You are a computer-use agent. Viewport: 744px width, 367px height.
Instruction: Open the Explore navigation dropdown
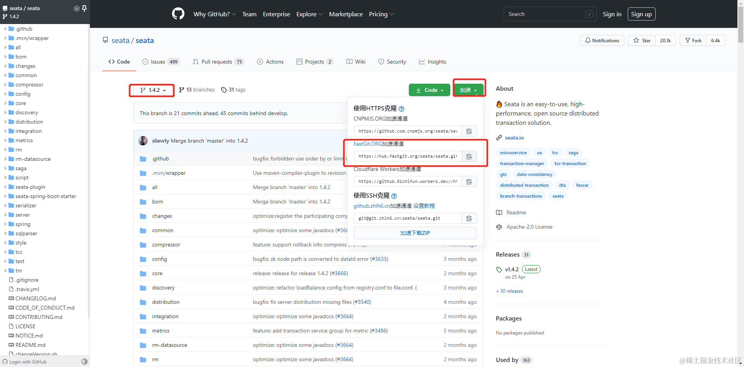click(x=309, y=14)
